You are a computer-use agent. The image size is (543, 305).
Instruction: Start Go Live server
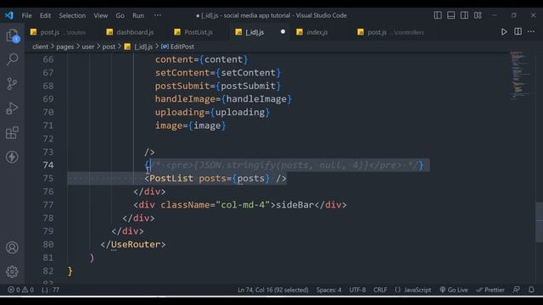454,290
